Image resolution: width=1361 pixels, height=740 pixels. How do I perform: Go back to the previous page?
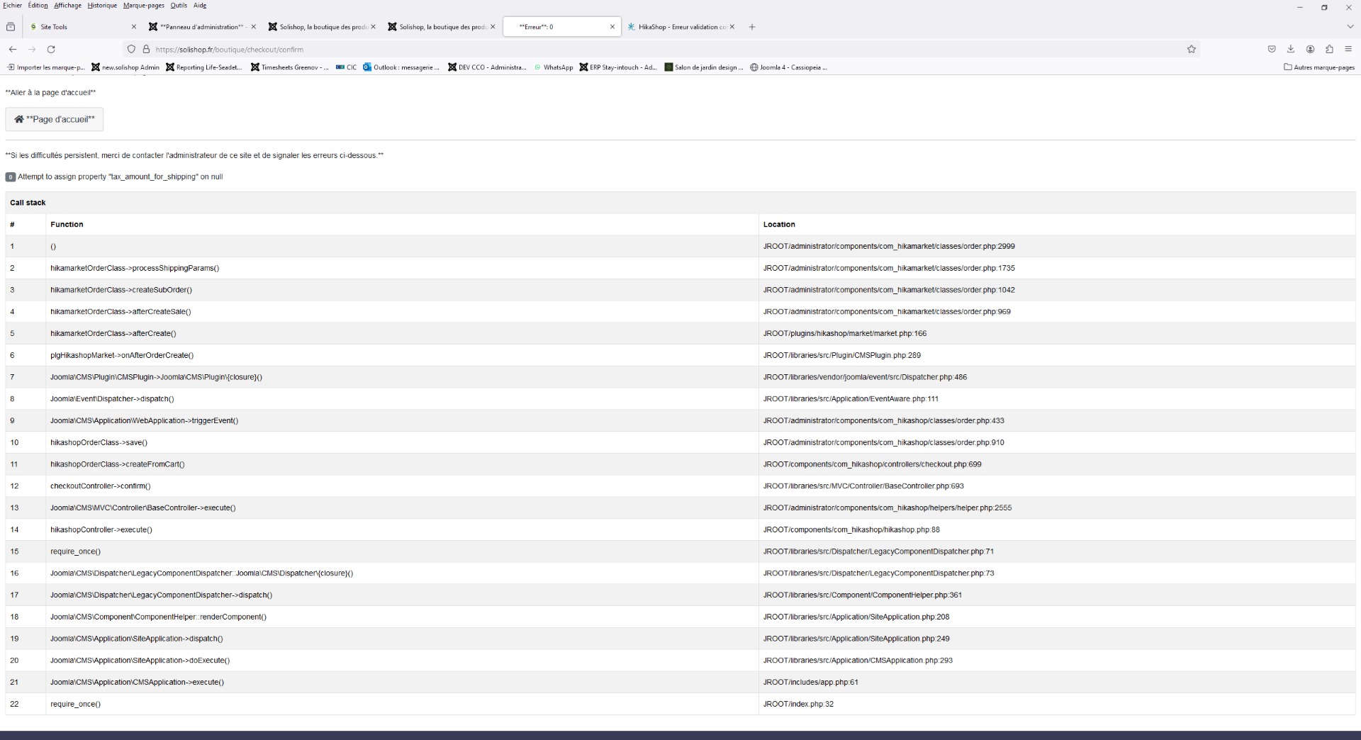(13, 49)
